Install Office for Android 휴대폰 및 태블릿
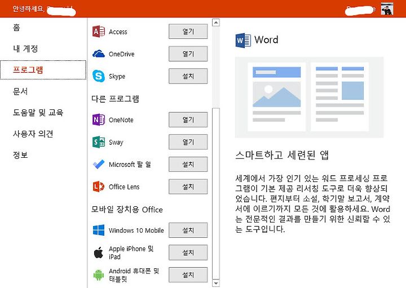The height and width of the screenshot is (288, 406). coord(188,275)
